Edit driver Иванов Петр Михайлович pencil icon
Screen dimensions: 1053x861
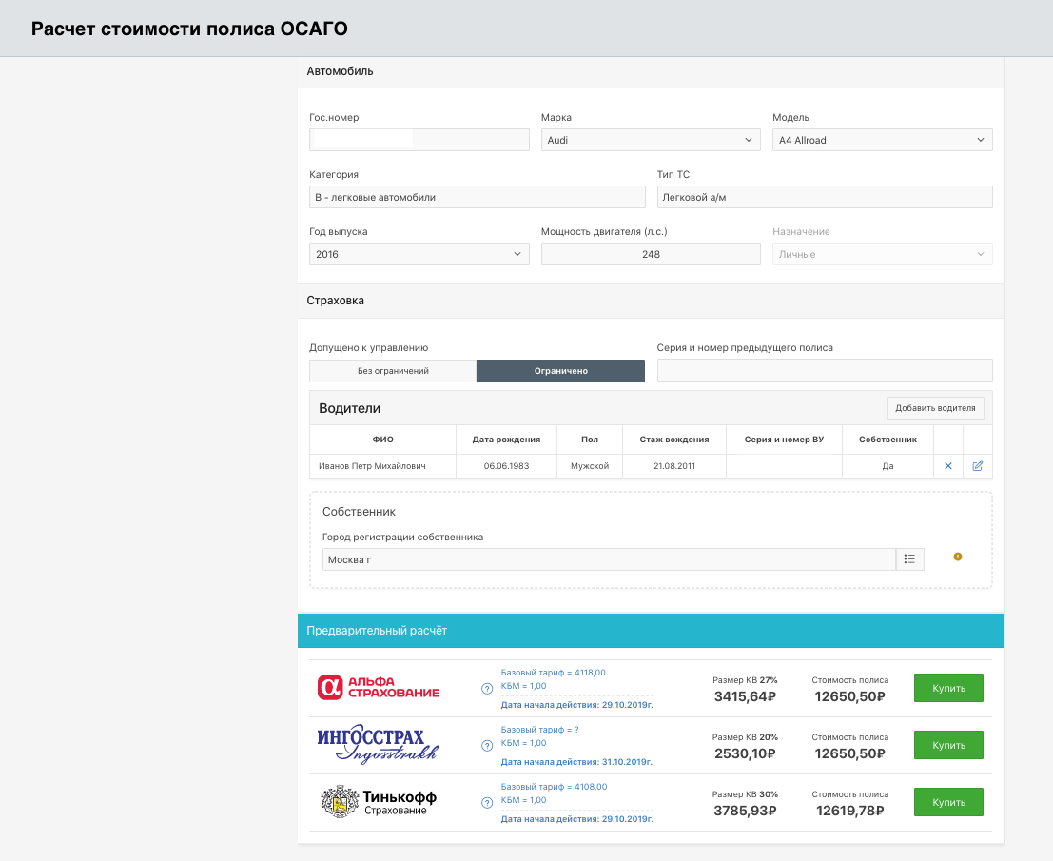pos(978,466)
